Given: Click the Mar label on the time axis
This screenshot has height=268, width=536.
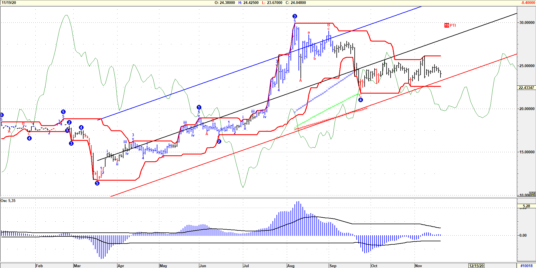Looking at the screenshot, I should point(77,266).
